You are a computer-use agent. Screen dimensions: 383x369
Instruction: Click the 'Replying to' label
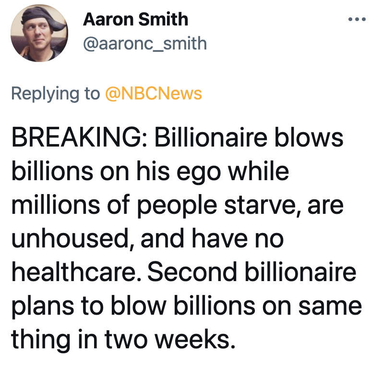coord(56,94)
